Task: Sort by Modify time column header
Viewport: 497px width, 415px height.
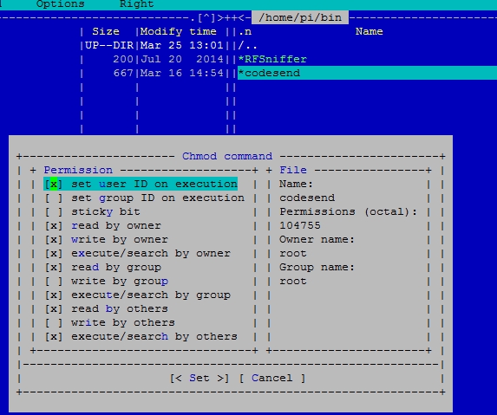Action: pos(179,31)
